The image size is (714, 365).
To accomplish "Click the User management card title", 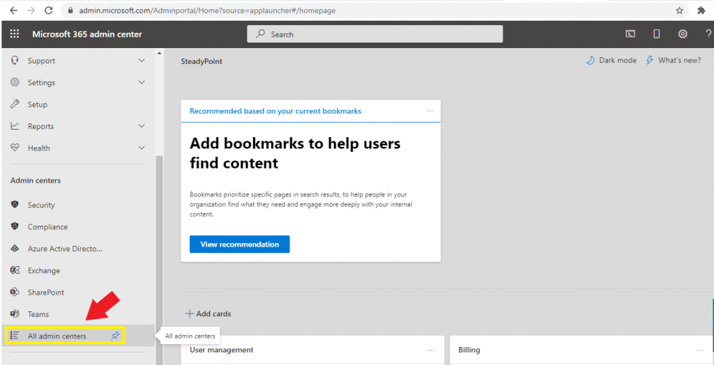I will 221,350.
